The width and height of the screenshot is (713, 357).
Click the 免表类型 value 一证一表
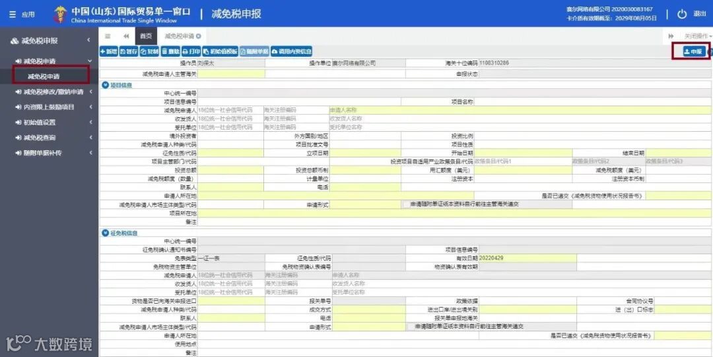(209, 258)
